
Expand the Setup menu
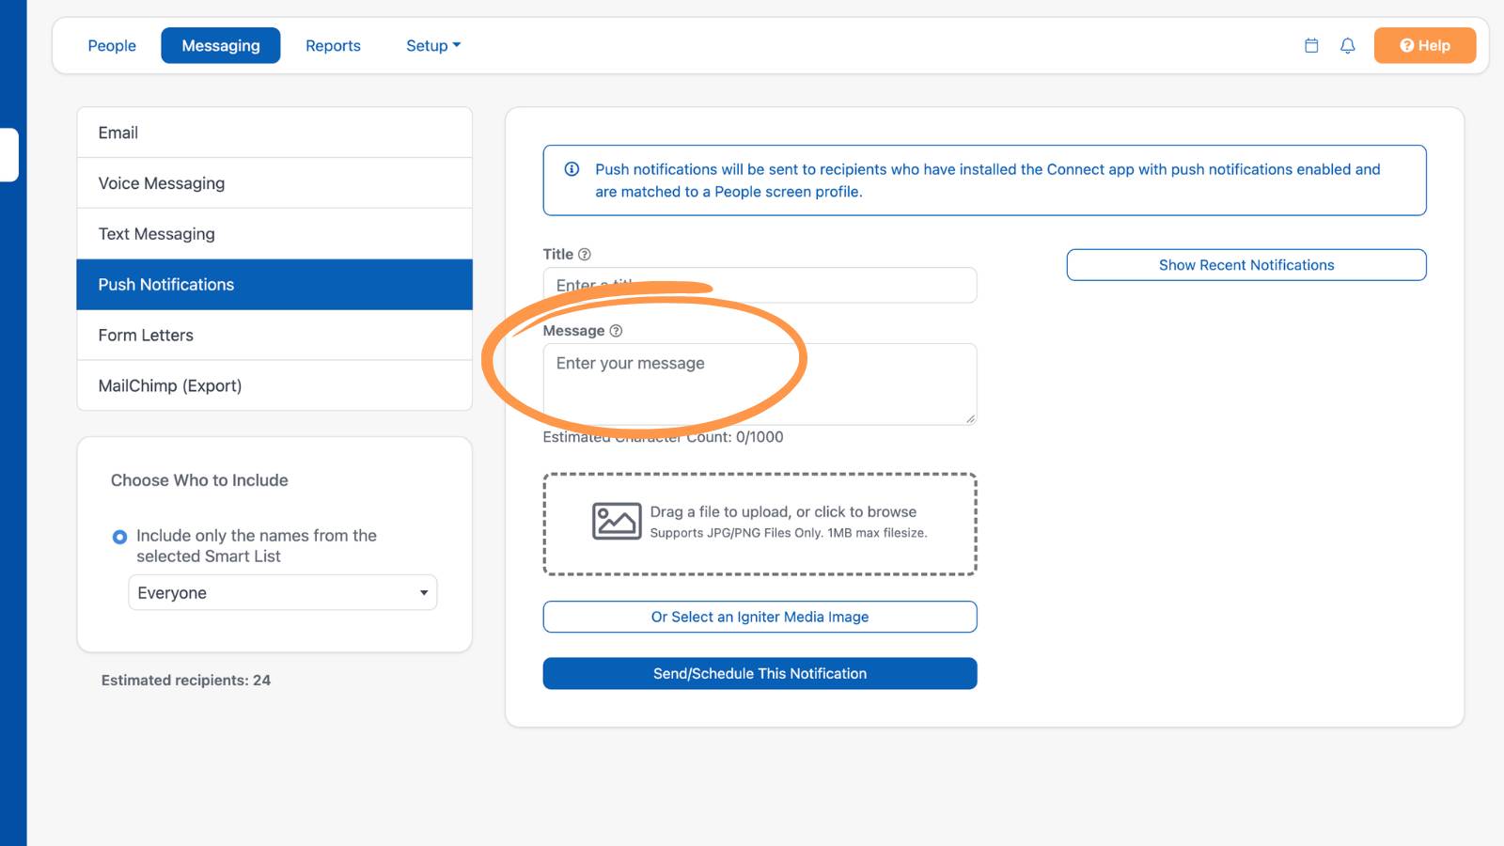(433, 45)
